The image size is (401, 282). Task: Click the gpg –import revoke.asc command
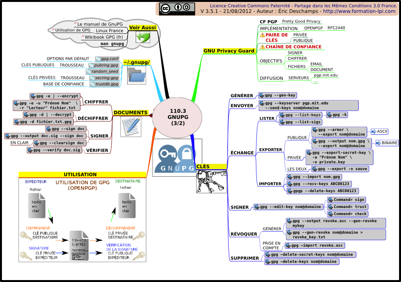pos(315,246)
